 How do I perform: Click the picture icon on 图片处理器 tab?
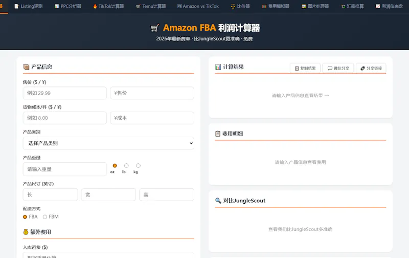304,6
